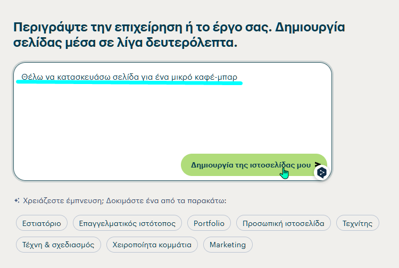
Task: Choose the 'Επαγγελματικός ιστότοπος' suggestion
Action: click(x=127, y=223)
